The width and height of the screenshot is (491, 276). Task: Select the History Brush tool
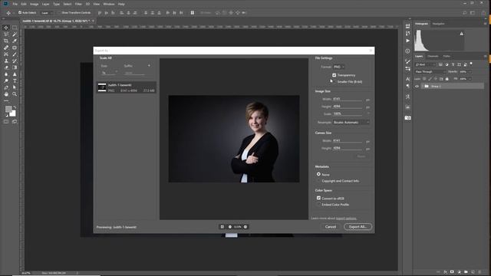pyautogui.click(x=15, y=61)
